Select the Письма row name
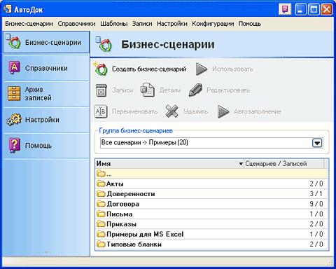This screenshot has width=336, height=269. point(120,214)
